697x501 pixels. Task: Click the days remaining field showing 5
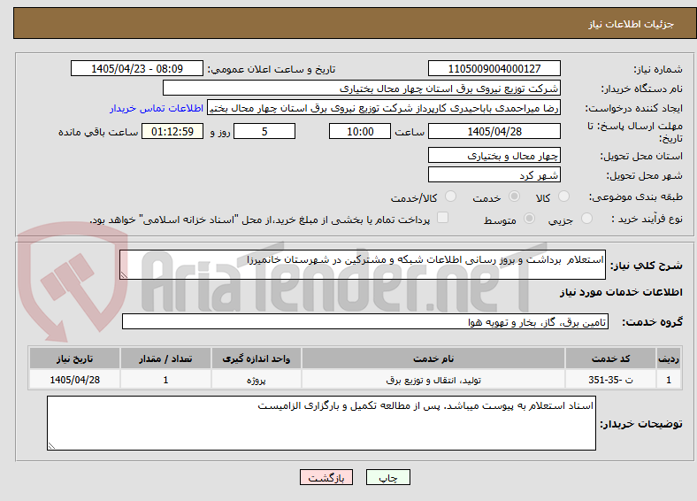264,131
